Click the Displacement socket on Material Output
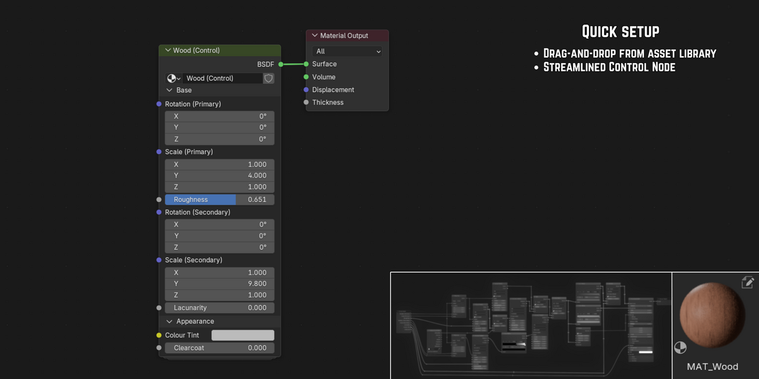Image resolution: width=759 pixels, height=379 pixels. pos(306,90)
